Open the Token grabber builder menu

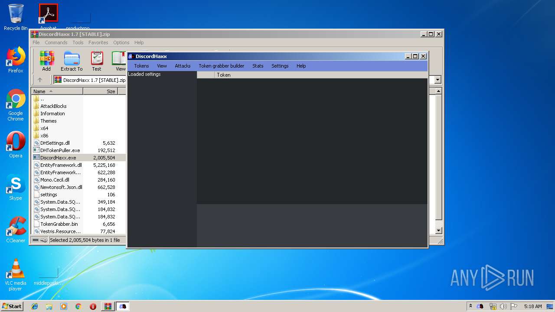(222, 66)
